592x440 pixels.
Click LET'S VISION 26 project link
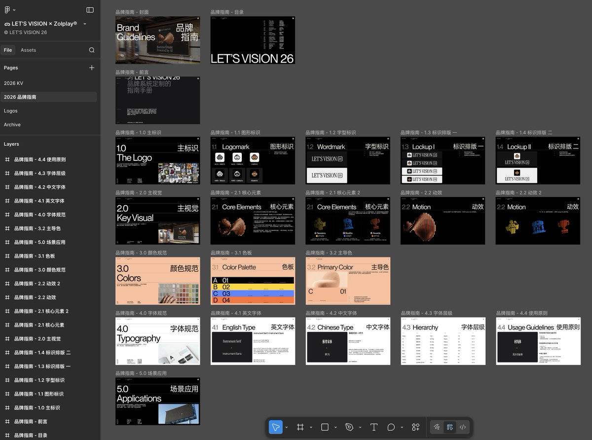(25, 33)
